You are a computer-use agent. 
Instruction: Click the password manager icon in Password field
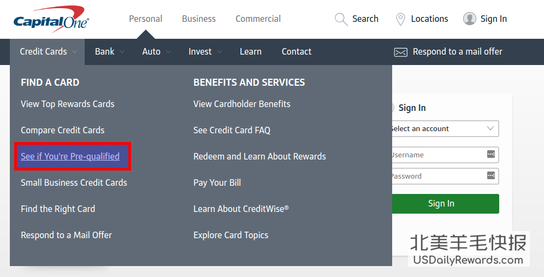click(490, 176)
